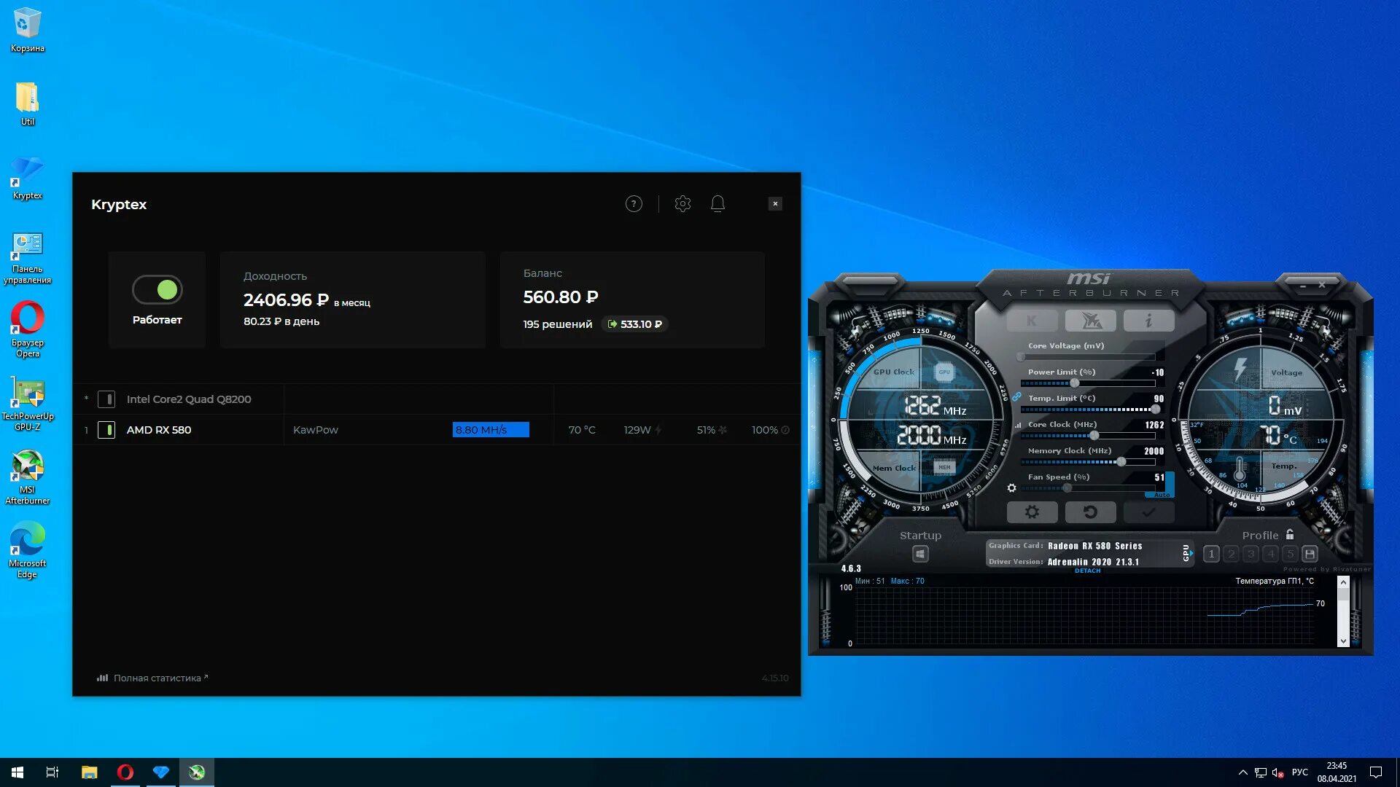Toggle the Profile lock icon
This screenshot has height=787, width=1400.
[x=1290, y=534]
